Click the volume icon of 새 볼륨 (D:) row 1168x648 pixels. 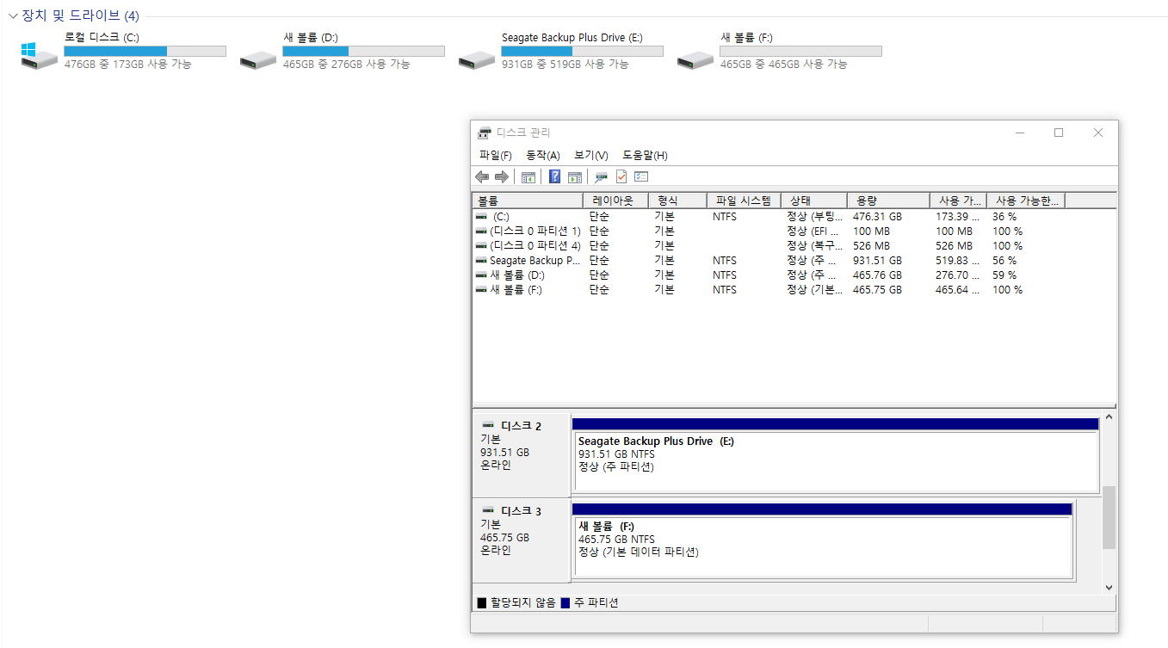(x=481, y=275)
